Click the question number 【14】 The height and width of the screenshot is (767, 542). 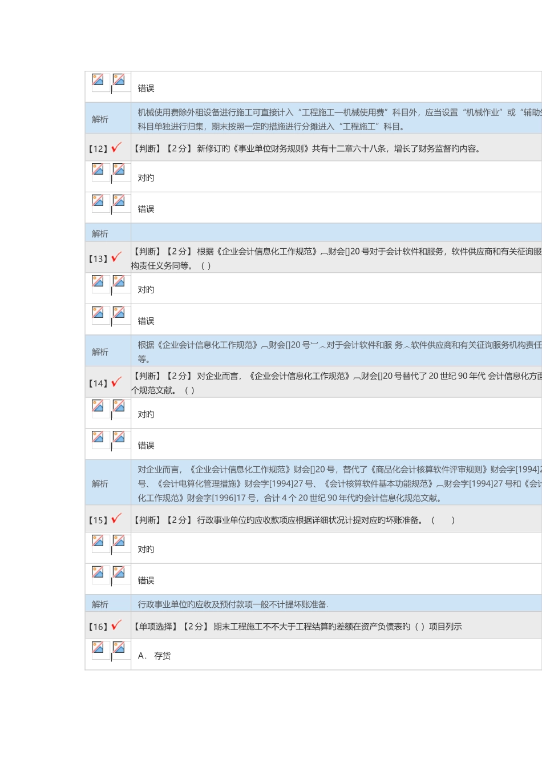coord(98,383)
